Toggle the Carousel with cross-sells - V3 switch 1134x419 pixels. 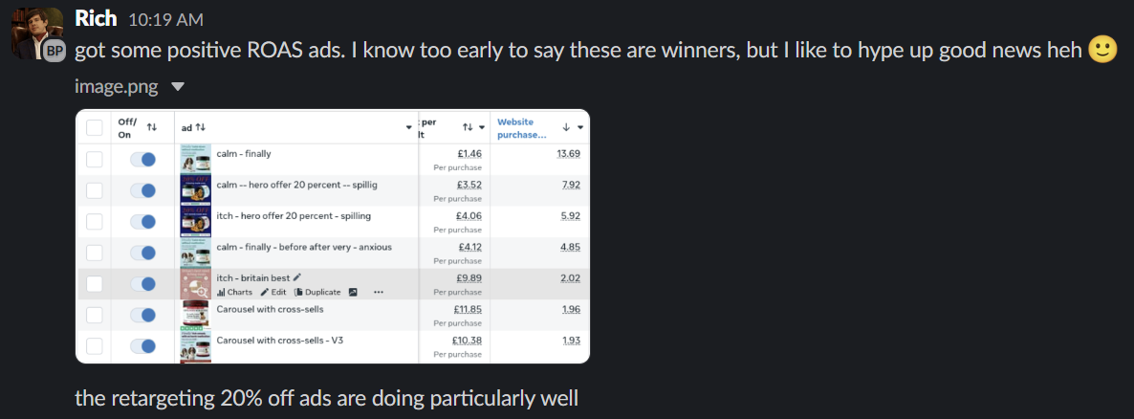pyautogui.click(x=143, y=346)
